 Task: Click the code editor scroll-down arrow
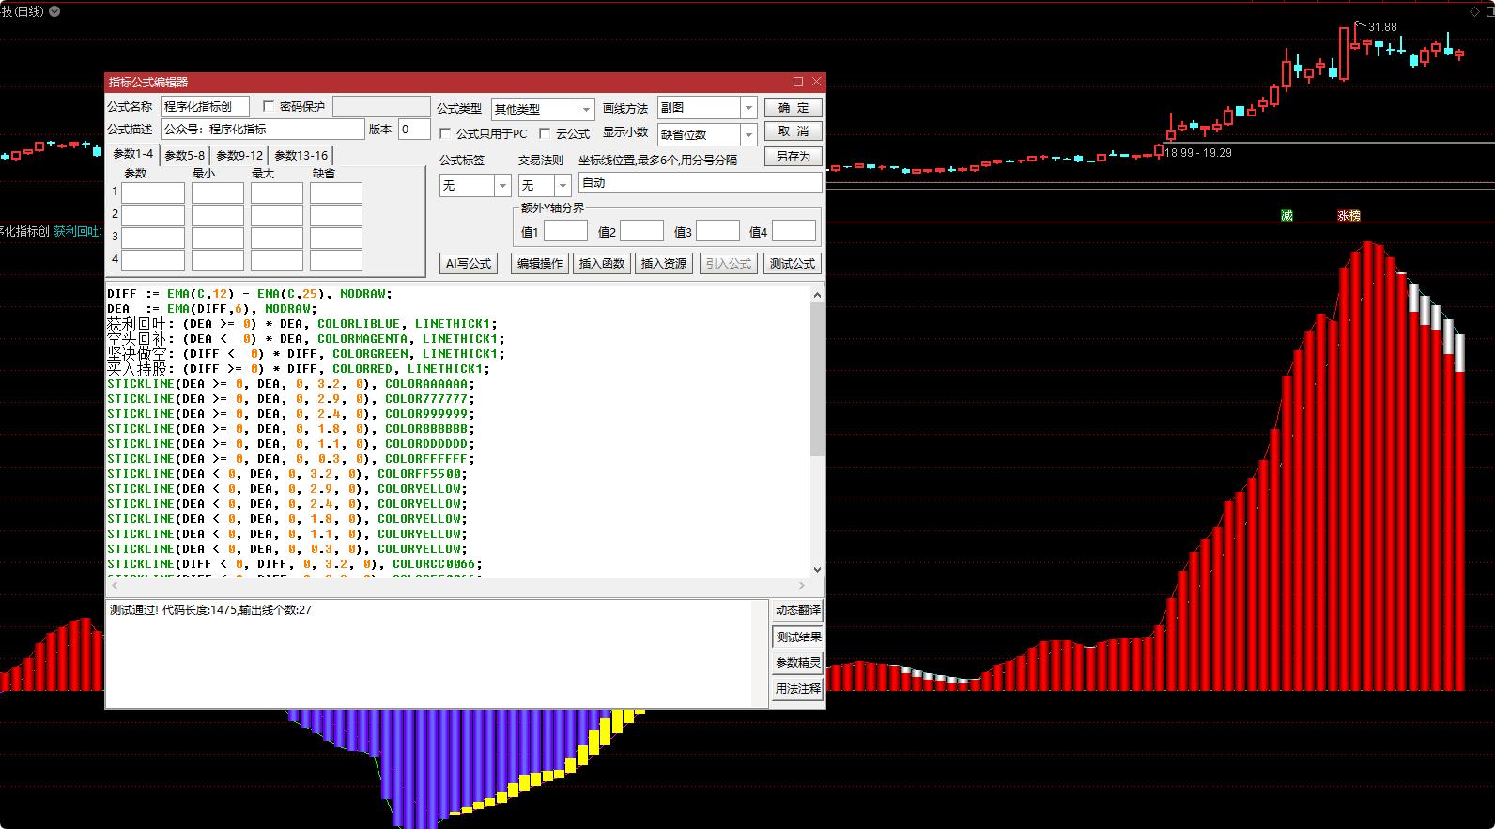(x=817, y=569)
